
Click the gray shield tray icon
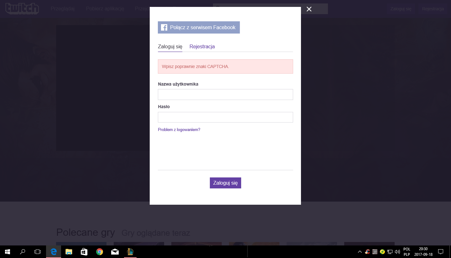click(375, 252)
